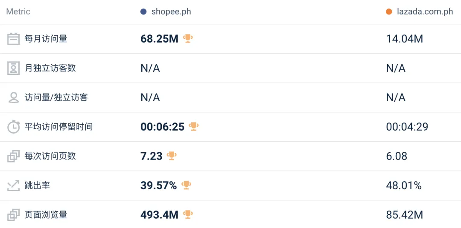Image resolution: width=461 pixels, height=228 pixels.
Task: Click the person icon beside 访问量/独立访客
Action: [x=14, y=97]
